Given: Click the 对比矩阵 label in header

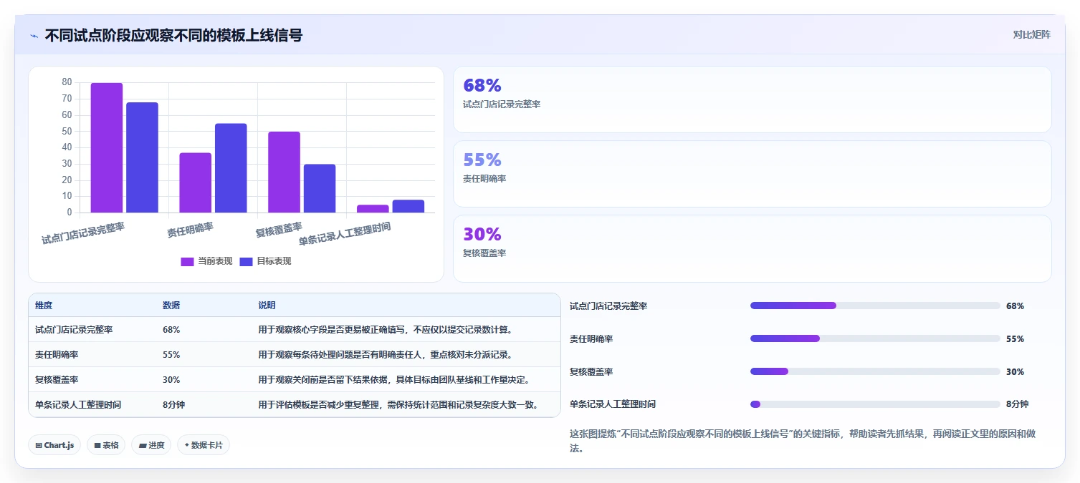Looking at the screenshot, I should [1031, 35].
